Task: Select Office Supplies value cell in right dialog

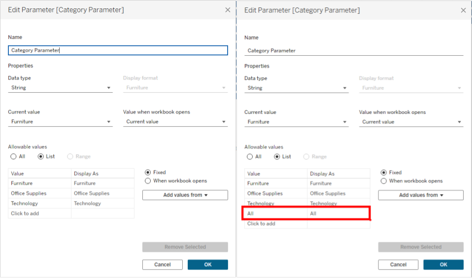Action: (276, 194)
